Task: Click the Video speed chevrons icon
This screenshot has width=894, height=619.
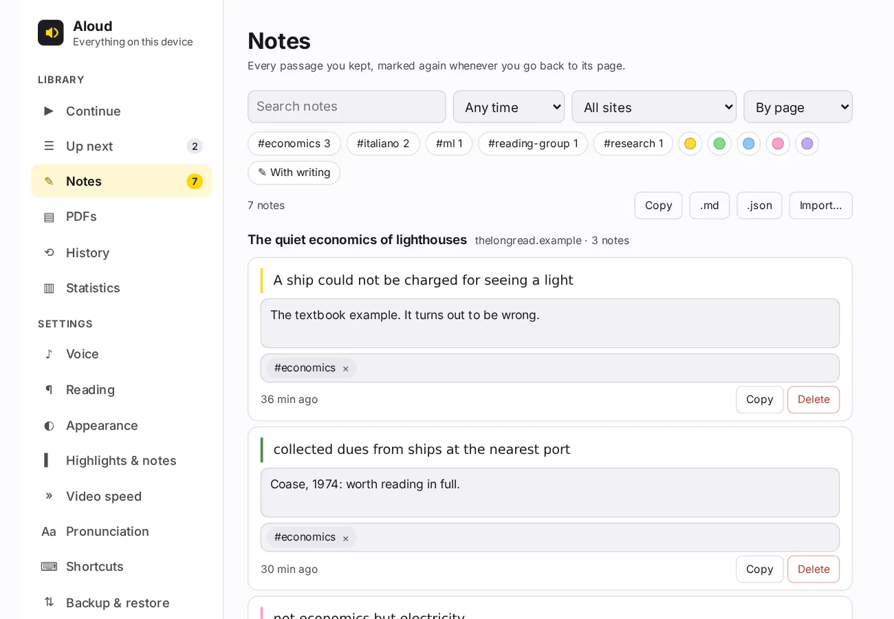Action: coord(49,496)
